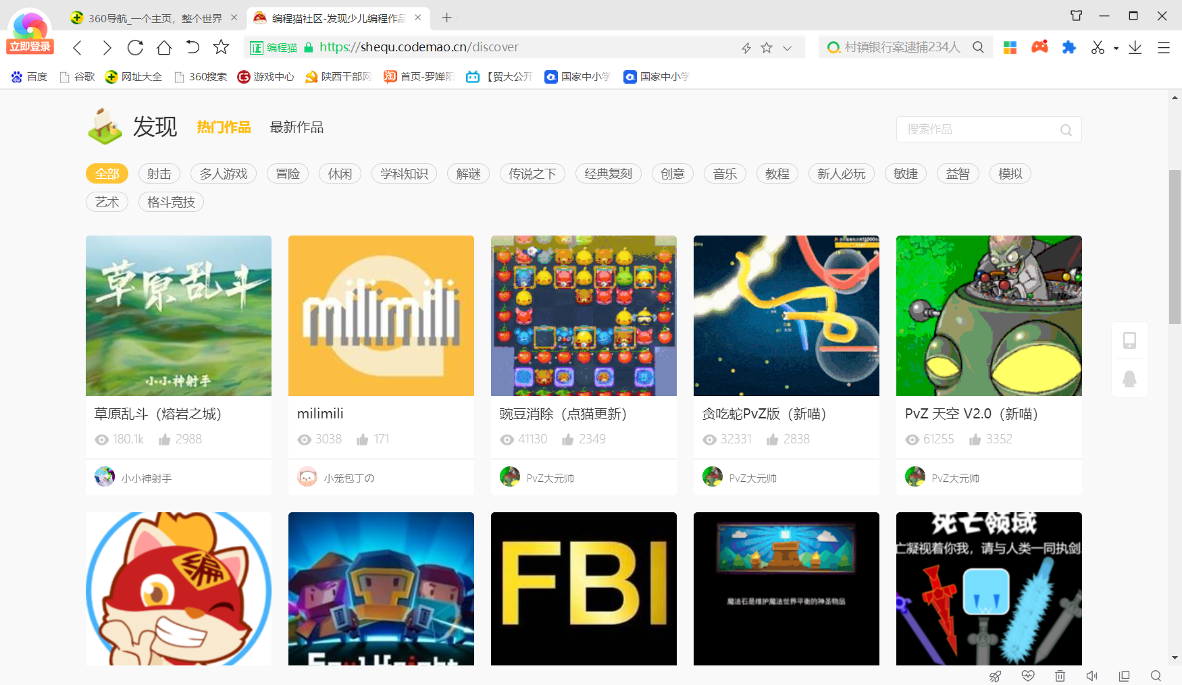Click the 立即登录 login button
This screenshot has height=685, width=1182.
coord(30,47)
